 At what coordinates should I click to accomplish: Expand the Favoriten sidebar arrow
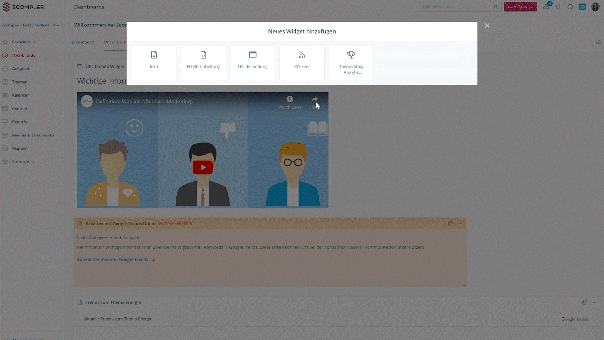pyautogui.click(x=34, y=42)
